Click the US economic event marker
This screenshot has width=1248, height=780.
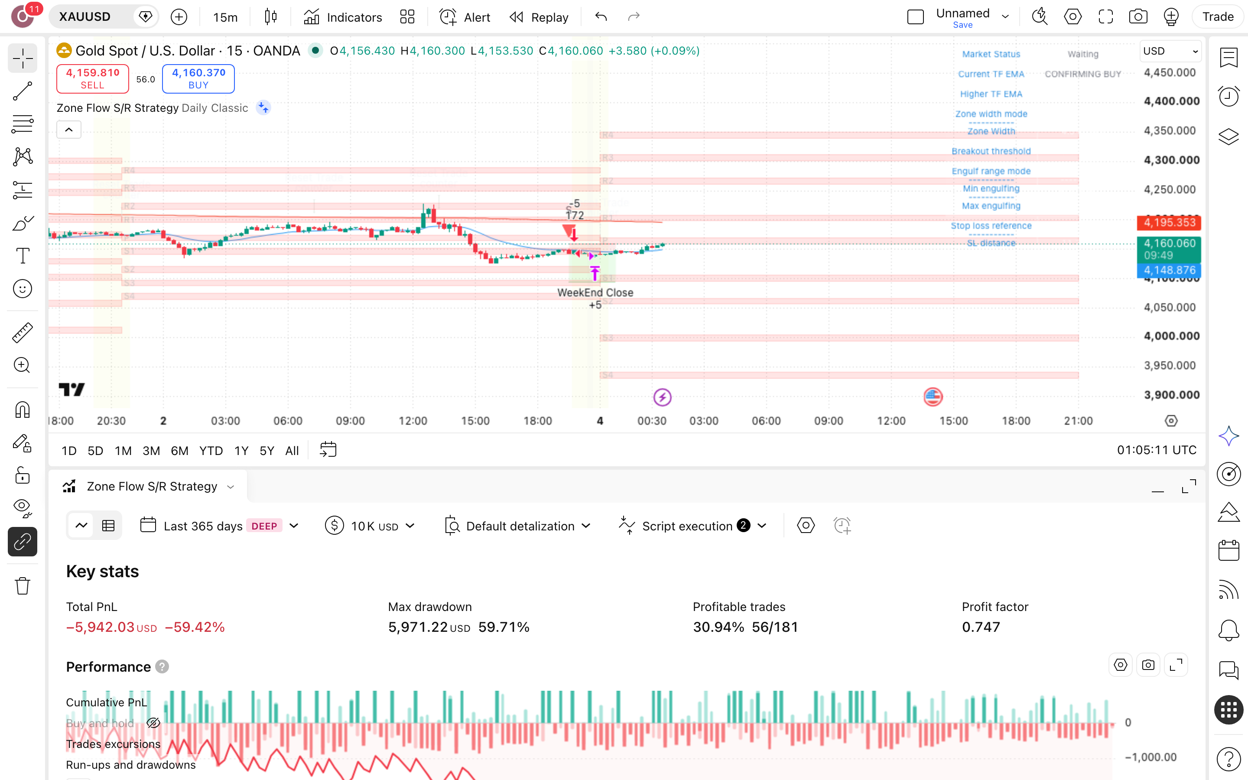point(933,396)
